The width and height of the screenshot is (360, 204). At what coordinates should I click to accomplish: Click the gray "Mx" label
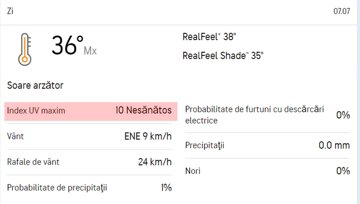[90, 51]
